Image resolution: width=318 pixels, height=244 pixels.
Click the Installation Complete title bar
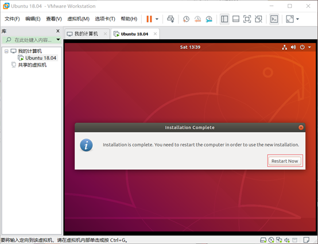click(190, 127)
